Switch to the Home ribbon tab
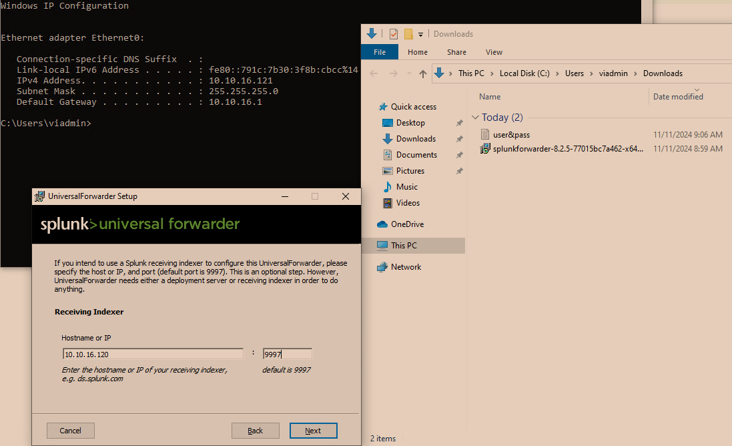Viewport: 732px width, 446px height. point(417,52)
